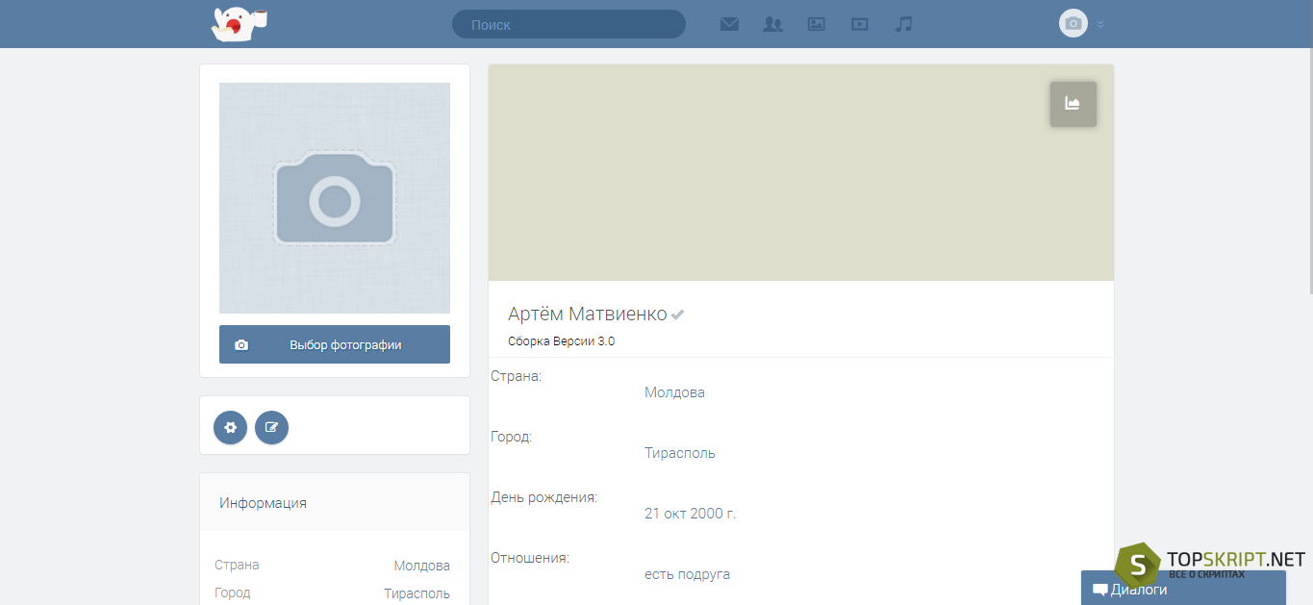1313x605 pixels.
Task: Click the verified checkmark beside the name
Action: 678,315
